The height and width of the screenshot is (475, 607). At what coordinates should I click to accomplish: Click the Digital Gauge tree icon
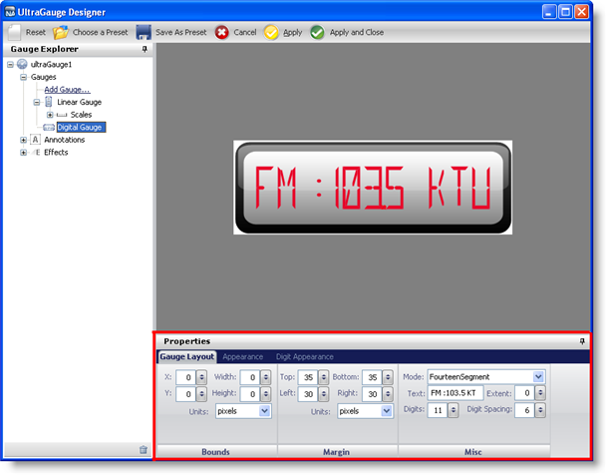(49, 127)
